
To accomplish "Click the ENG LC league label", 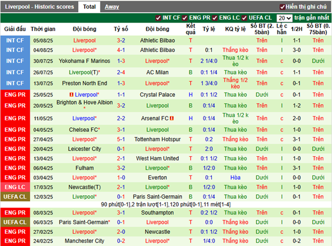I will [15, 187].
